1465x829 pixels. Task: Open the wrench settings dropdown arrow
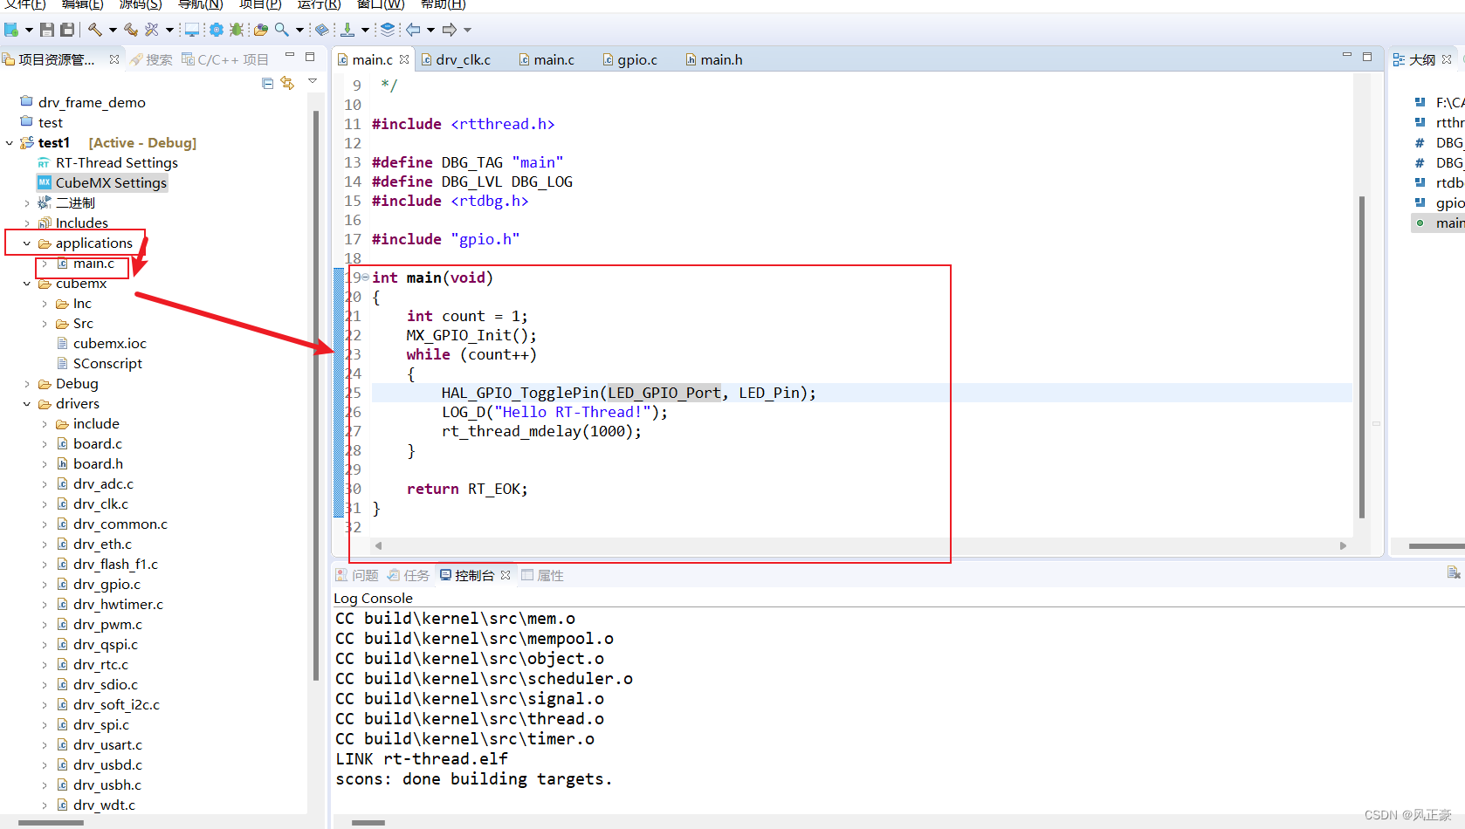point(169,31)
